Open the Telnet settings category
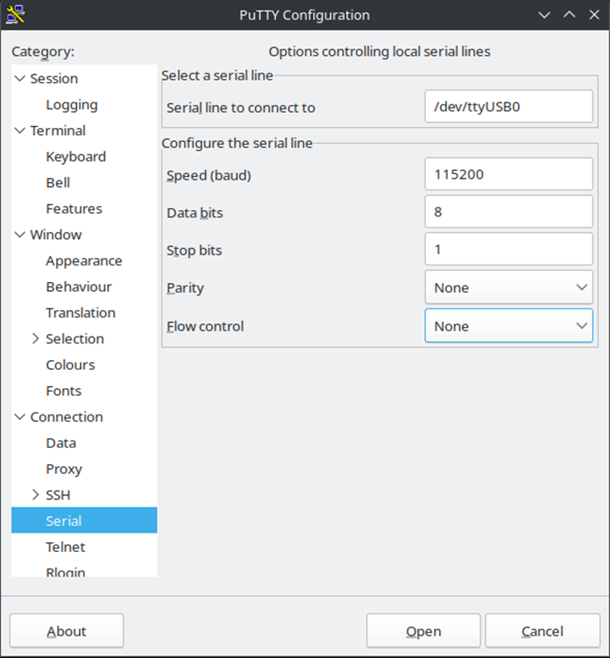 (66, 547)
